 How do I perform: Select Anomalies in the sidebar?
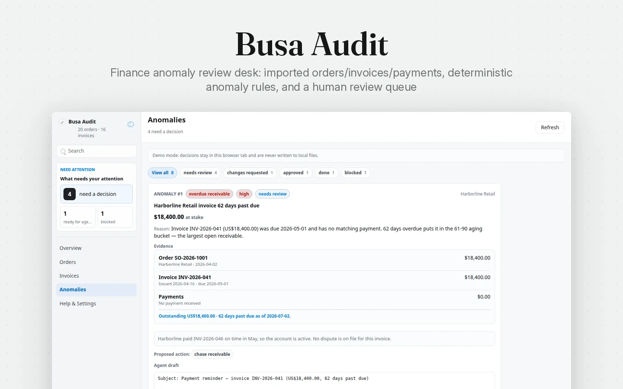pyautogui.click(x=96, y=290)
